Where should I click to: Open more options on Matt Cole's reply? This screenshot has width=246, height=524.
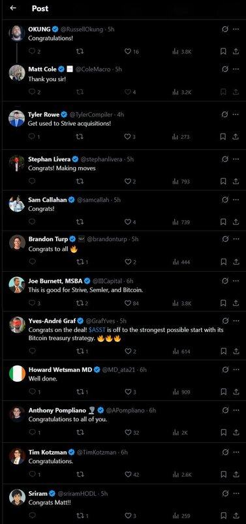(236, 69)
